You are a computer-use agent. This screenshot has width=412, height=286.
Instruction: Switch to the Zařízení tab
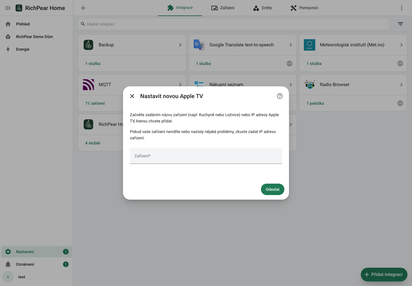tap(223, 8)
